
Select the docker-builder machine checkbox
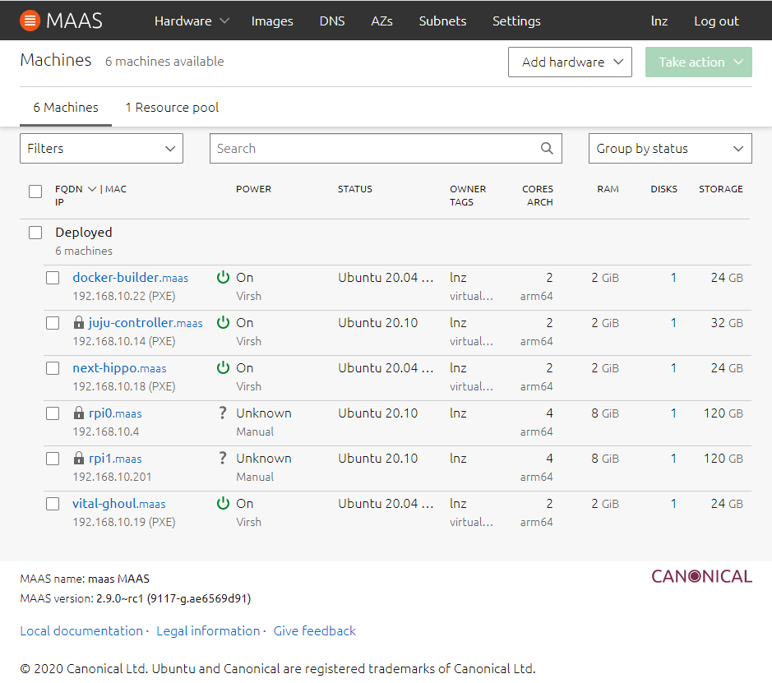coord(53,278)
